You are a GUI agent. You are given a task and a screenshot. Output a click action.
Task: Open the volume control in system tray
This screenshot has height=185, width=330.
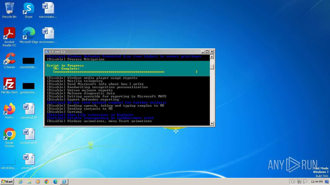293,182
